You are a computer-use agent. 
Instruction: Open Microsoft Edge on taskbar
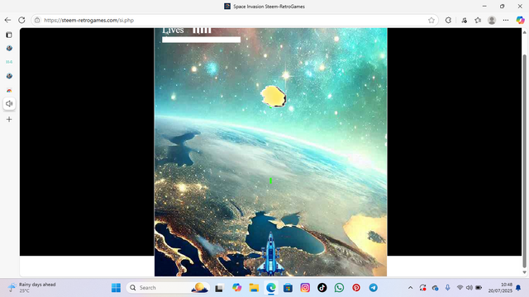(x=271, y=288)
